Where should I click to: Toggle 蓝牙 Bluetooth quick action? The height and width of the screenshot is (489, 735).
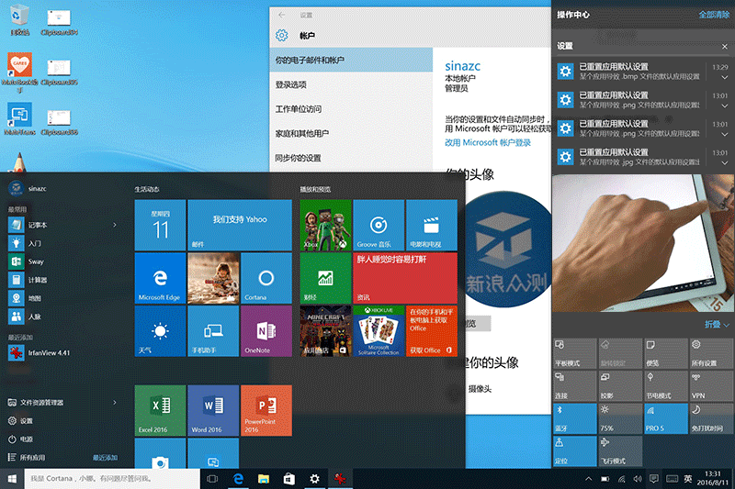pyautogui.click(x=573, y=417)
